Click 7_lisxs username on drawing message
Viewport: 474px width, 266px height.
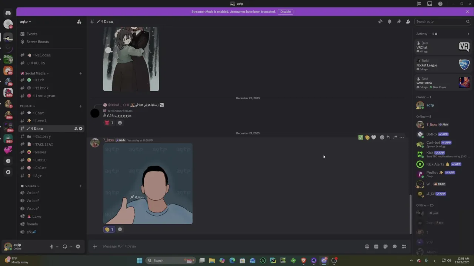(x=108, y=140)
